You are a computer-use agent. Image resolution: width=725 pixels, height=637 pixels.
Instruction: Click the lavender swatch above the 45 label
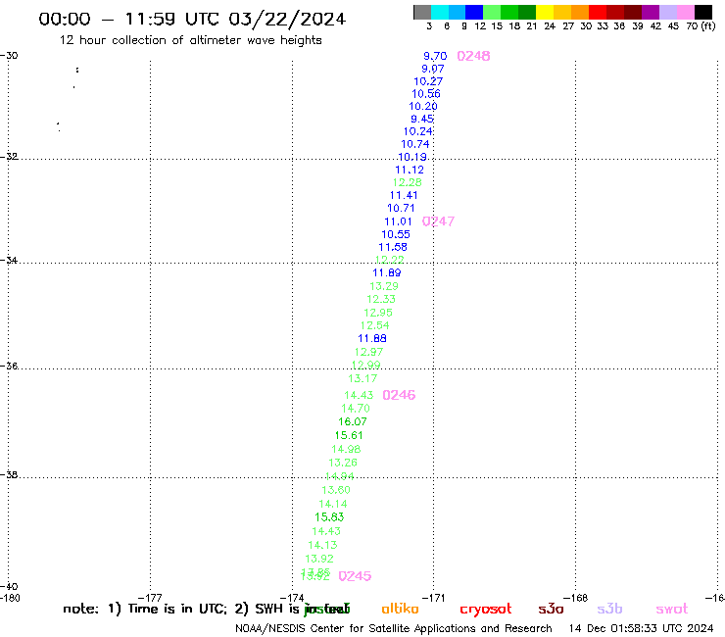click(667, 12)
